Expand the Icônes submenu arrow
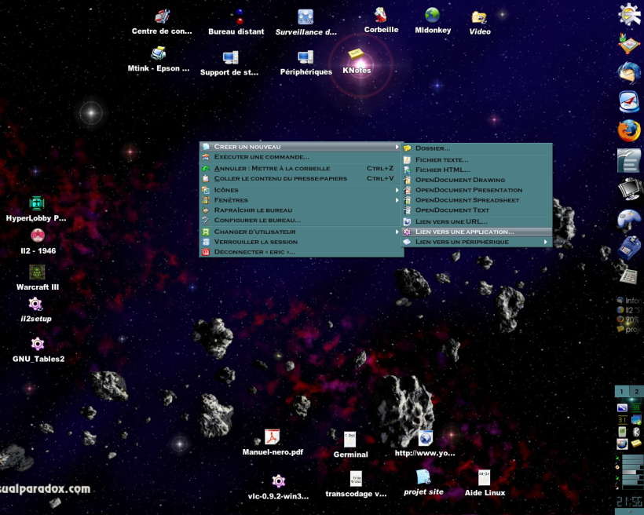 pyautogui.click(x=397, y=190)
